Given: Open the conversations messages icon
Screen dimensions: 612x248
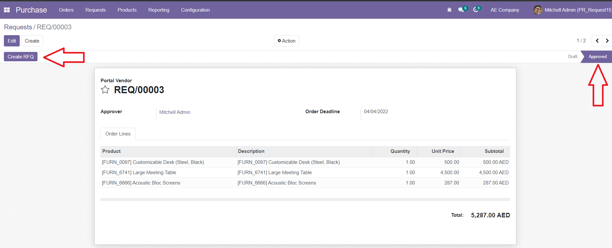Looking at the screenshot, I should 461,10.
